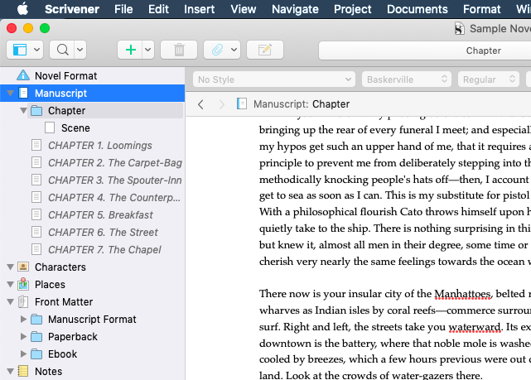This screenshot has height=380, width=531.
Task: Open the paperclip dropdown arrow
Action: pos(234,50)
